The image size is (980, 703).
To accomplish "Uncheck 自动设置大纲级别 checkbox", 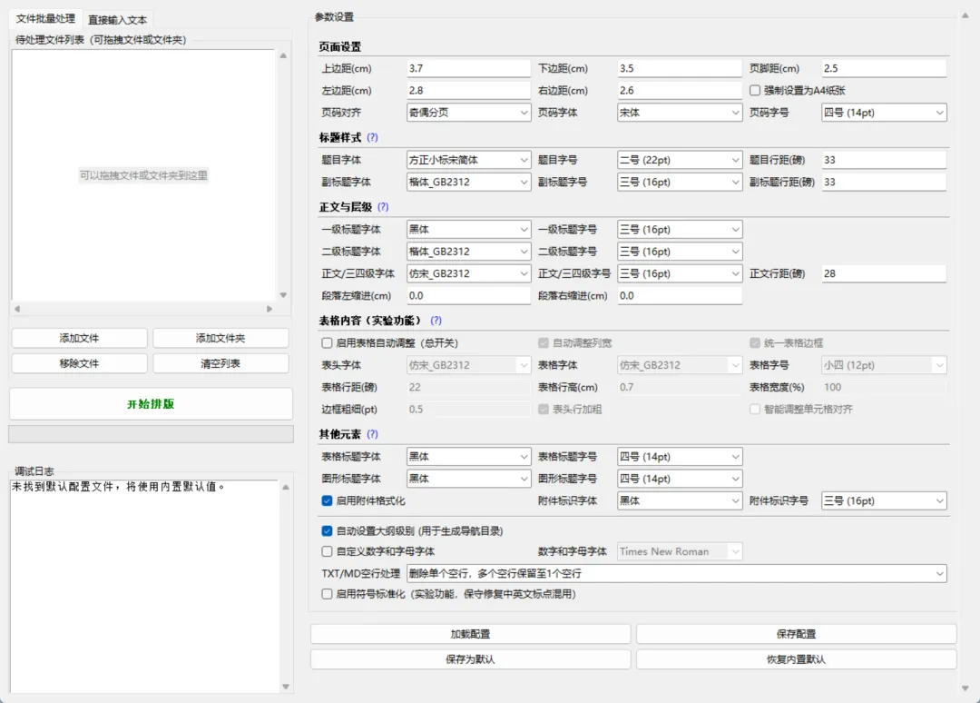I will (327, 531).
